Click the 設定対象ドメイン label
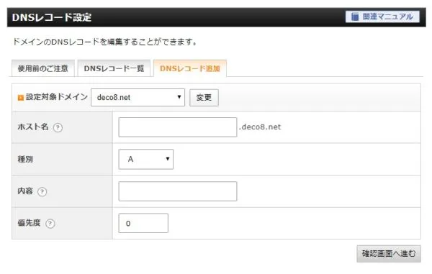Image resolution: width=432 pixels, height=274 pixels. (57, 97)
